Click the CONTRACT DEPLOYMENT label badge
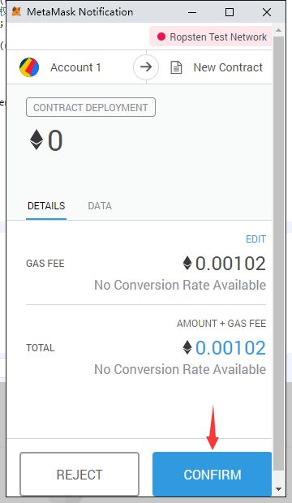Image resolution: width=292 pixels, height=503 pixels. 91,107
